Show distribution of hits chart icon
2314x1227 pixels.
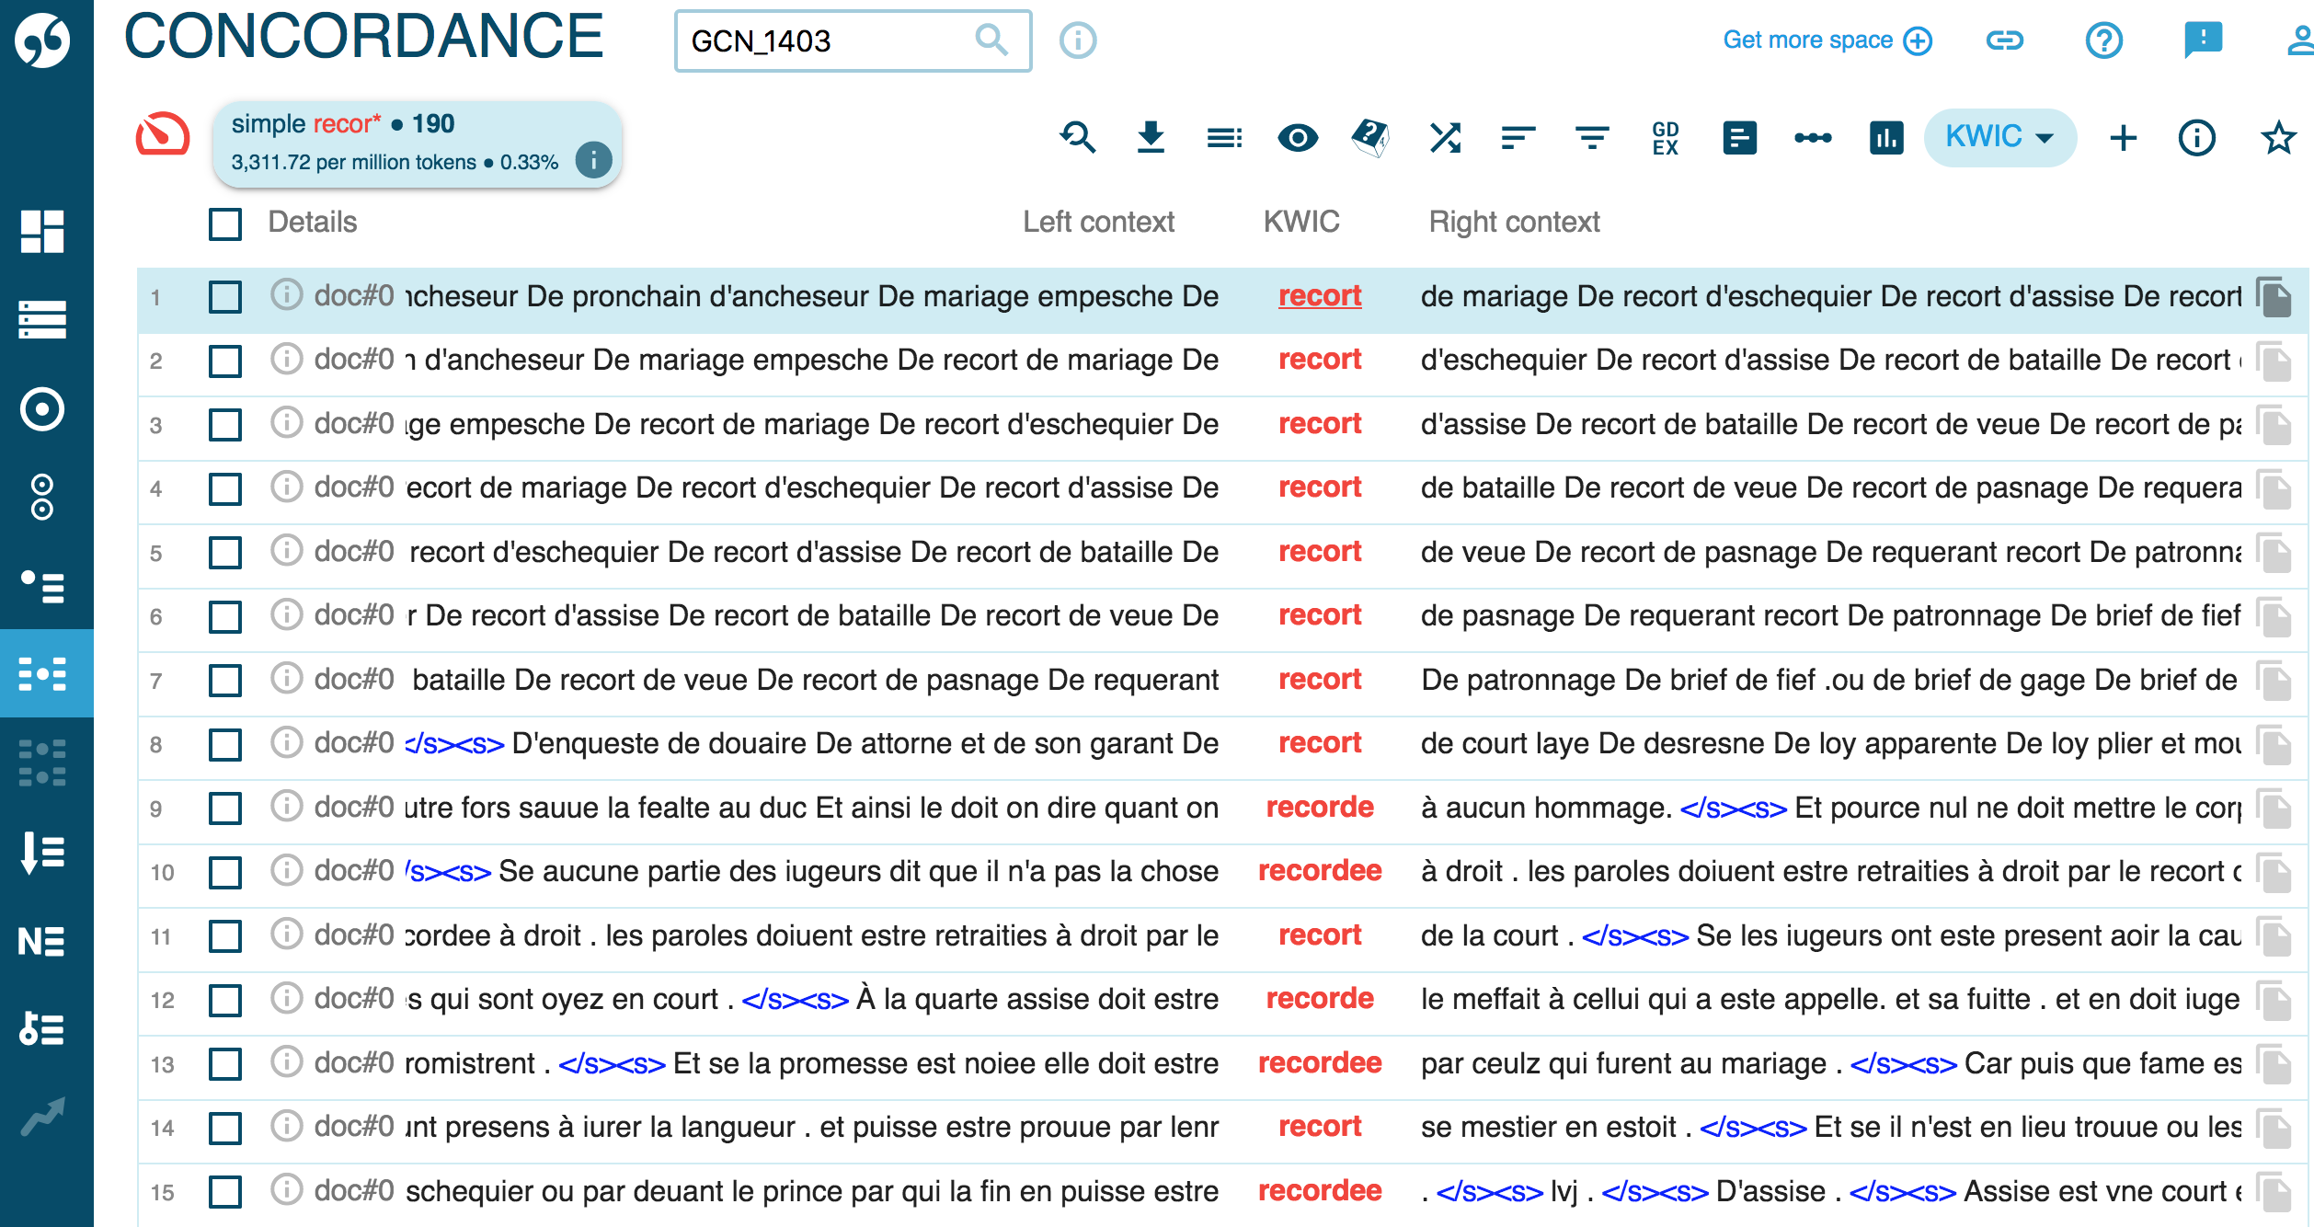point(1886,138)
